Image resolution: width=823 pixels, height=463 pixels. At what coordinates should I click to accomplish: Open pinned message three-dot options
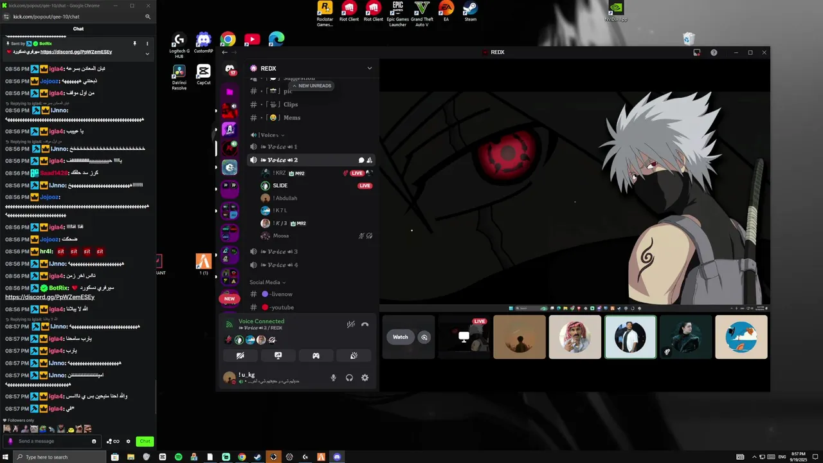147,44
